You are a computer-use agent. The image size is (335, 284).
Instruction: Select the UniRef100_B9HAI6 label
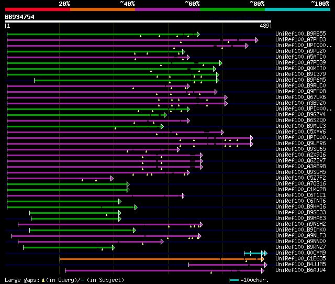tap(300, 207)
